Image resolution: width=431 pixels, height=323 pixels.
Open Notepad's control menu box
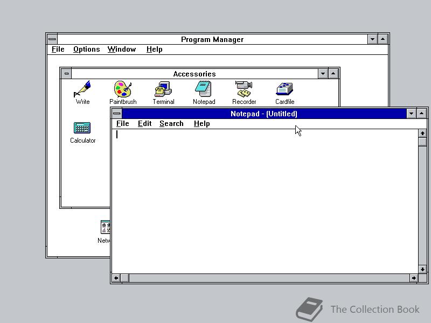[116, 114]
